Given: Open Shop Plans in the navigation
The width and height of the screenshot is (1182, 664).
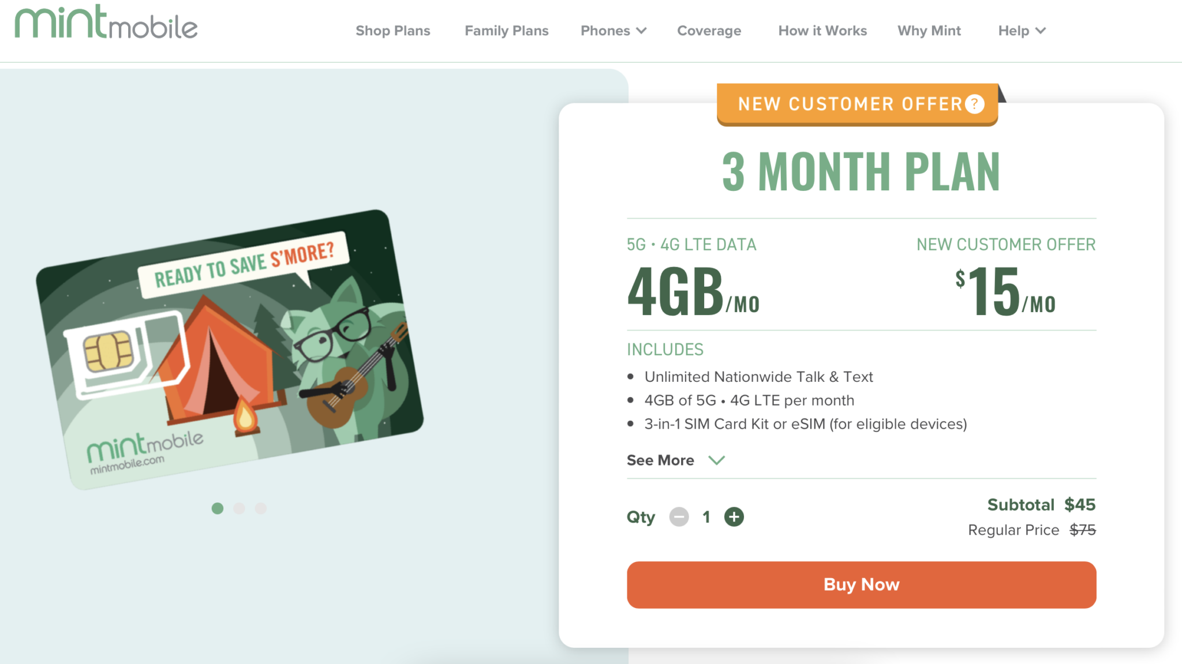Looking at the screenshot, I should [393, 31].
